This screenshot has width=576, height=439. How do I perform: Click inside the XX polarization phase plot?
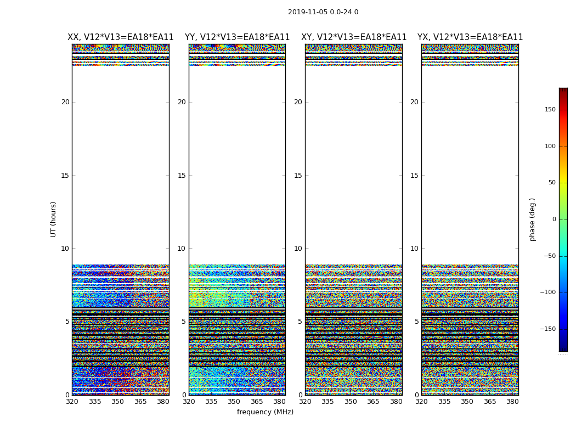pos(121,219)
